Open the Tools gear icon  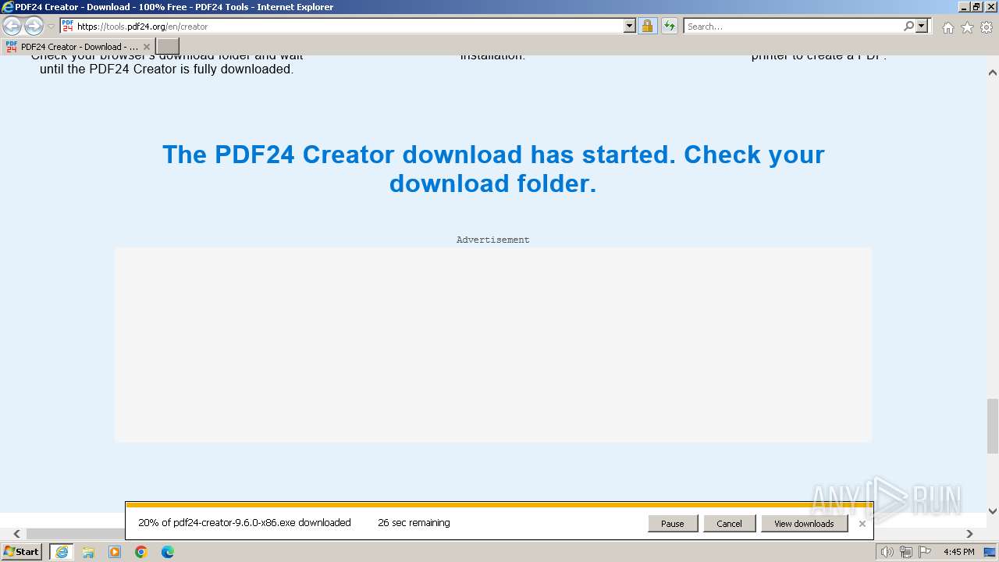pos(987,27)
